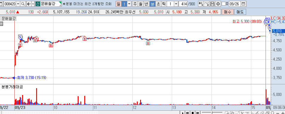Click the bar count input showing 414

(x=183, y=4)
